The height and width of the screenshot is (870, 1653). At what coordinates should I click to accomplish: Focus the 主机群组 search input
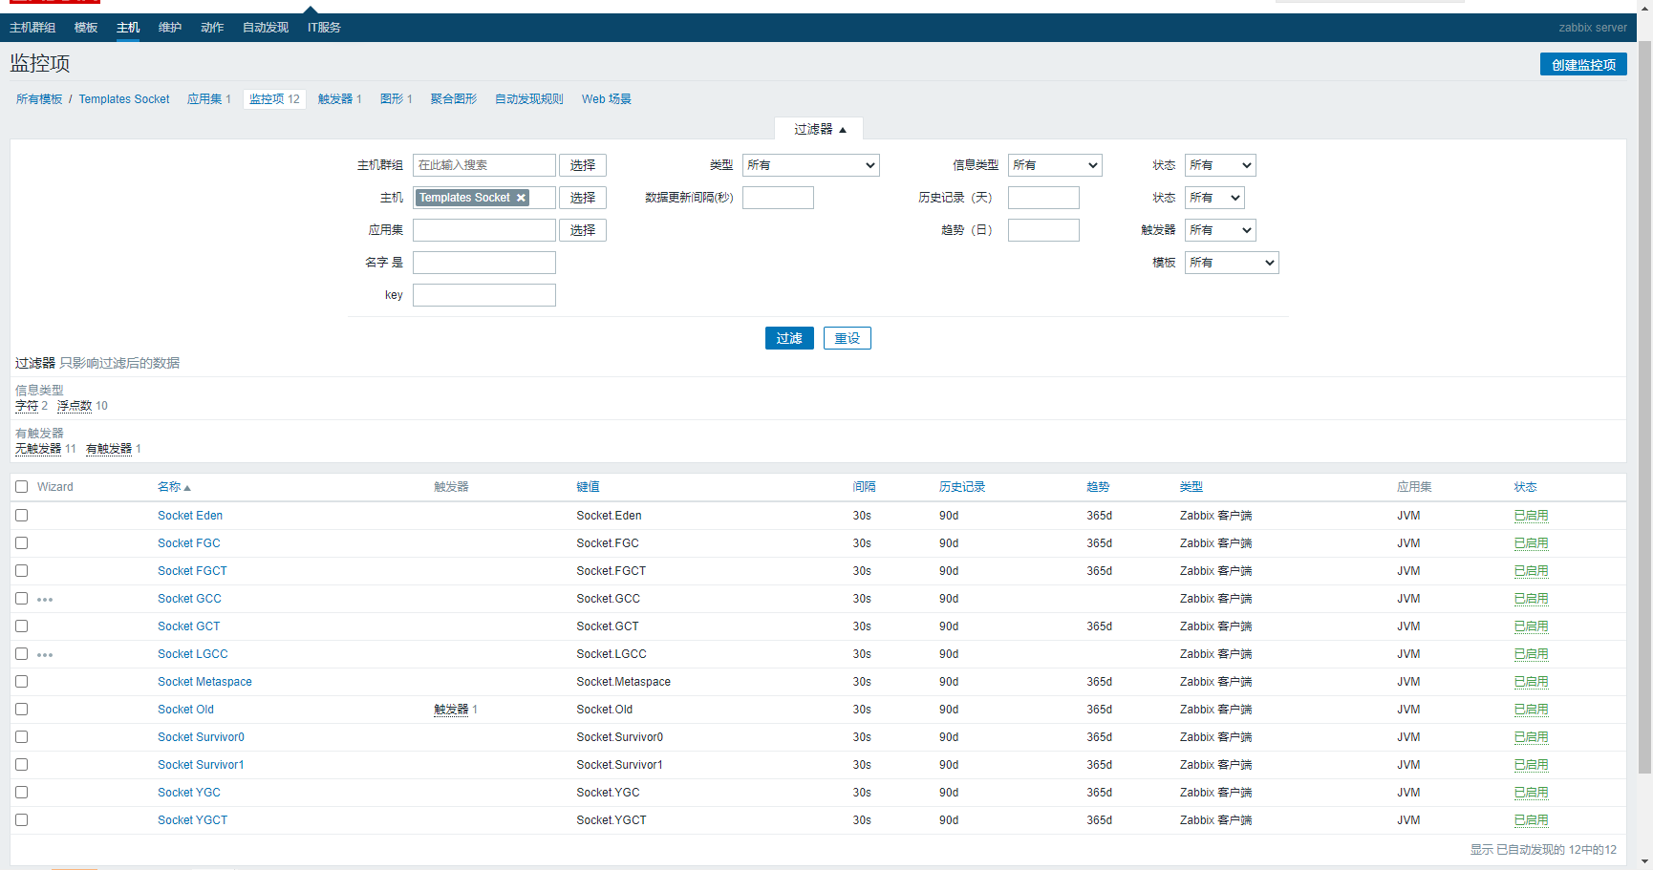pos(484,165)
